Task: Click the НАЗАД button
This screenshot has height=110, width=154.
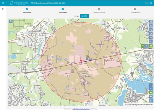Action: coord(76,16)
